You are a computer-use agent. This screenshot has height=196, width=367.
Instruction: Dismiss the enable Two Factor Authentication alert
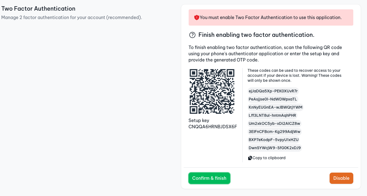point(196,17)
